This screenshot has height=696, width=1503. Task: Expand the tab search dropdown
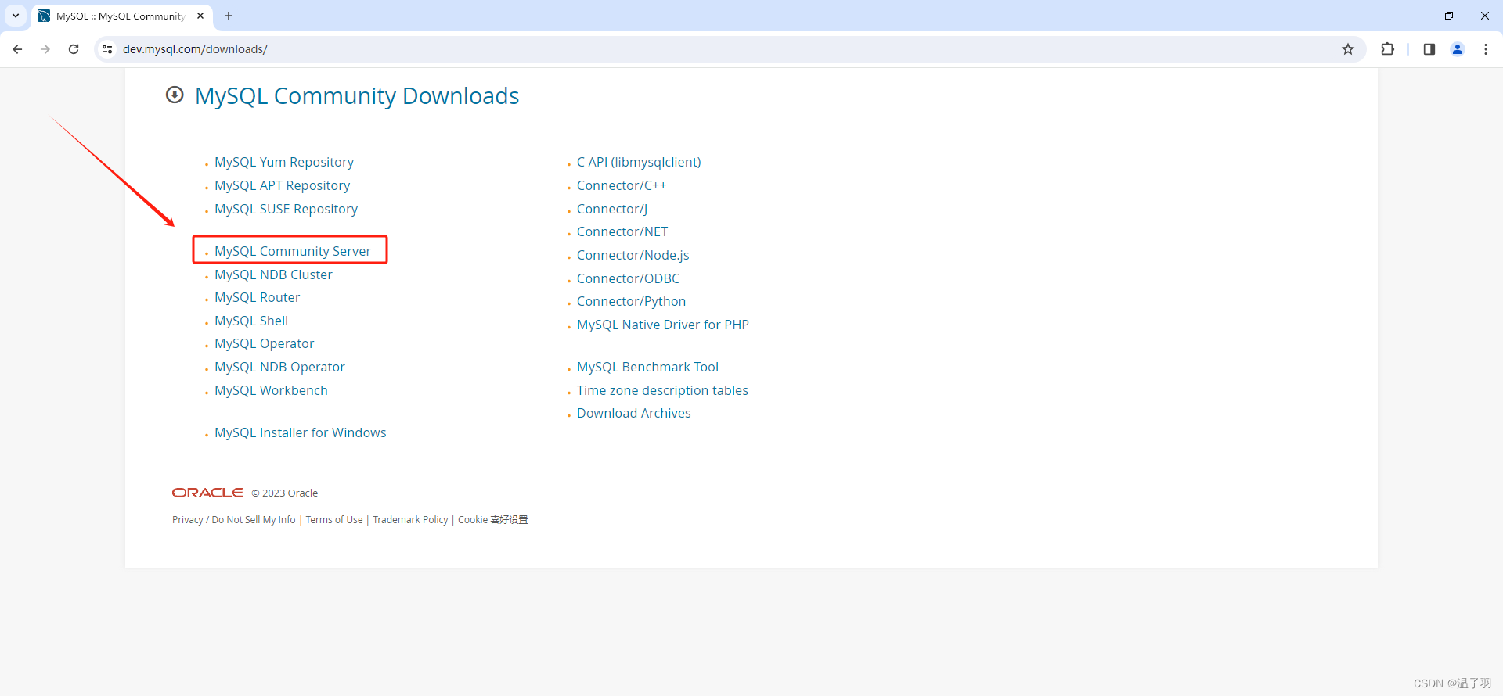(x=16, y=16)
